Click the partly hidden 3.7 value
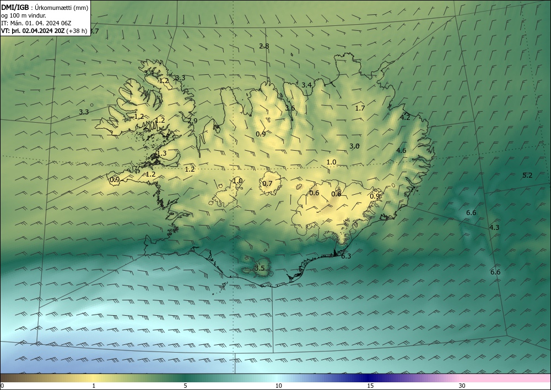This screenshot has width=551, height=390. pos(95,31)
